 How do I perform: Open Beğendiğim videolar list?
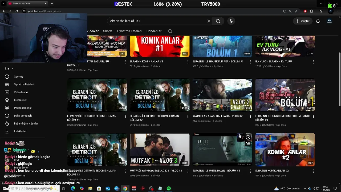[26, 123]
